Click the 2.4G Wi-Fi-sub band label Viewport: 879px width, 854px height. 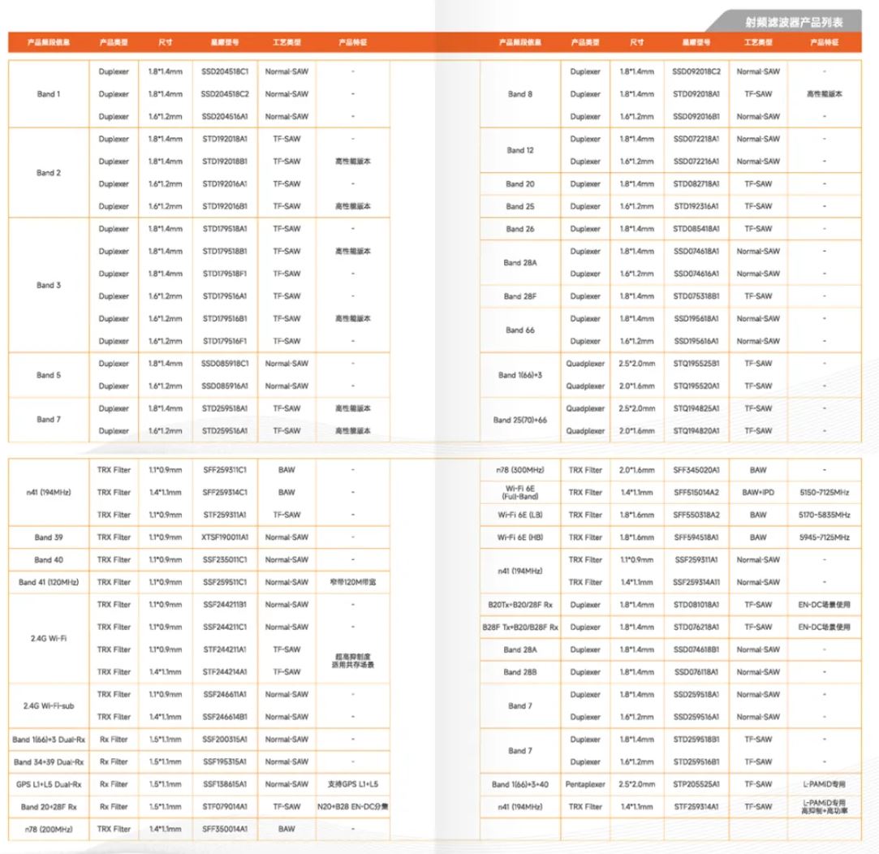[x=48, y=705]
